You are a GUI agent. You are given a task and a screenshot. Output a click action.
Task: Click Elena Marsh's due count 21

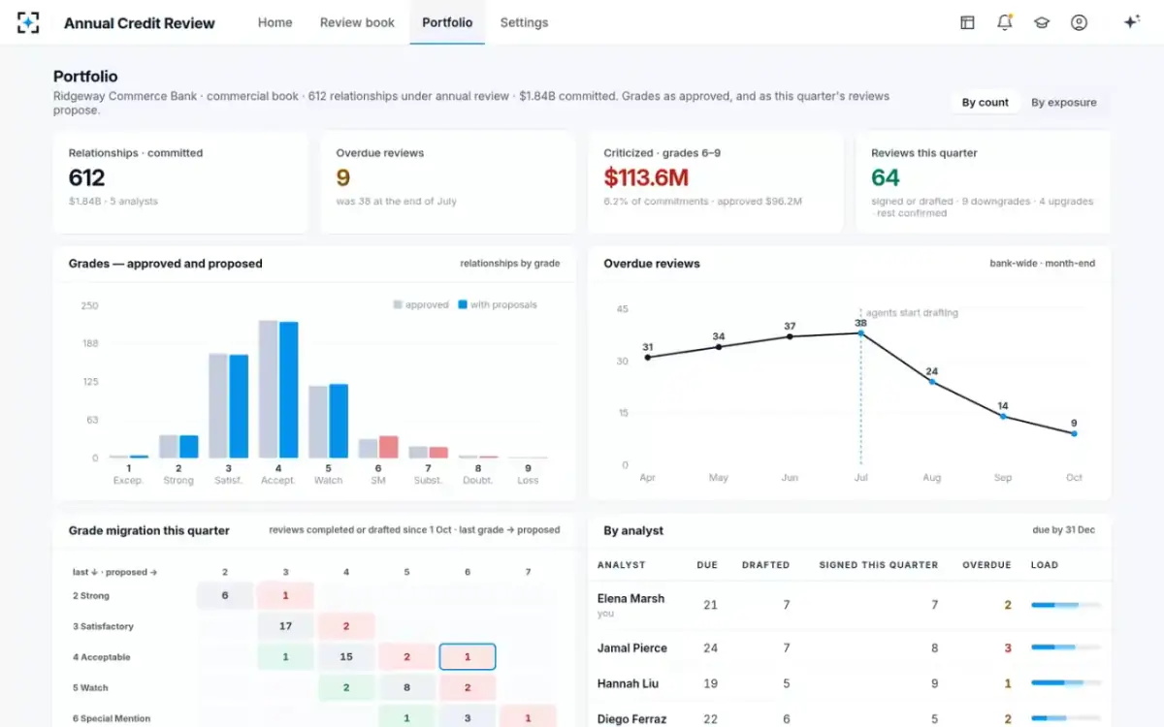(710, 605)
